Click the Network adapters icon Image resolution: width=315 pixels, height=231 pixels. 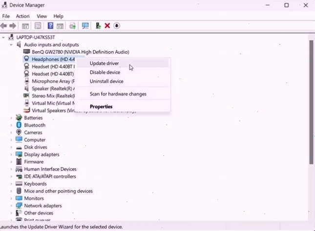(19, 206)
